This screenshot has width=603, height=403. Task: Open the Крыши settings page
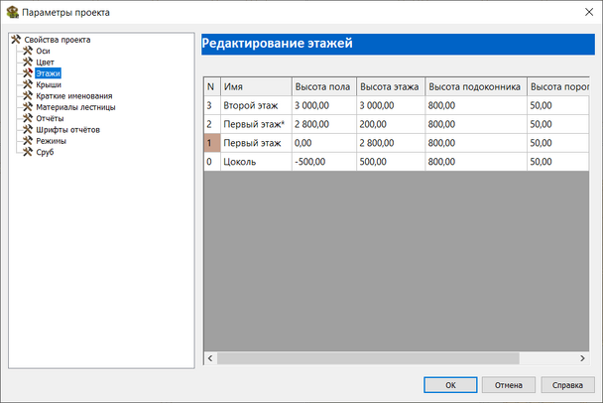49,84
